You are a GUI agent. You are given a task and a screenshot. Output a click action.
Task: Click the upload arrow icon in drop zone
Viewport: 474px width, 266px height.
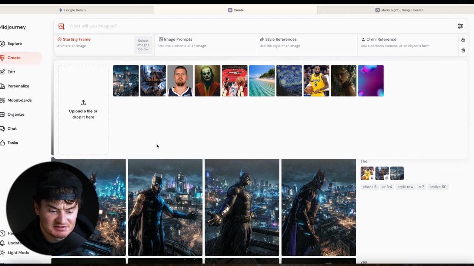click(83, 102)
